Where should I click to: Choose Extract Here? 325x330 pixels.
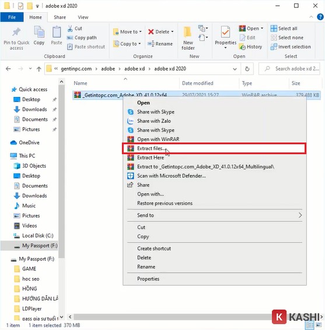click(214, 158)
